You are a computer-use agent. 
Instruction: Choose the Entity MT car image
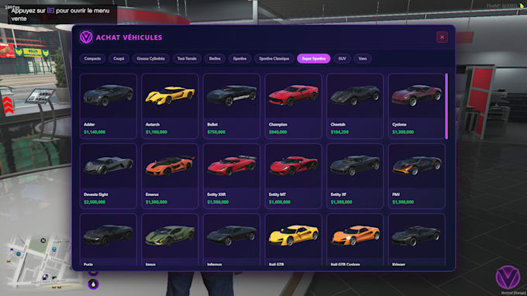point(293,166)
